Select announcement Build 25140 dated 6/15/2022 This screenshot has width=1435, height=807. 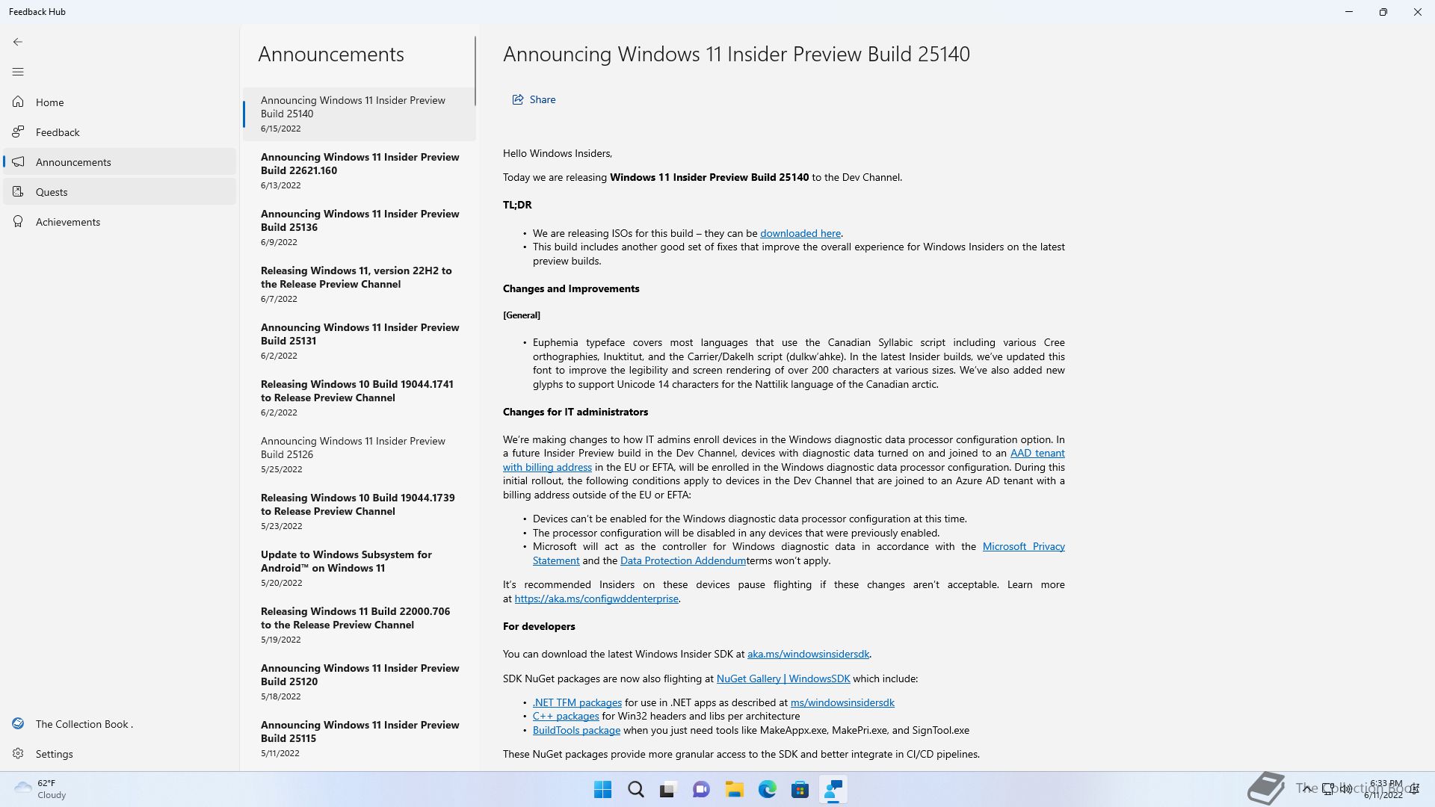pos(359,114)
